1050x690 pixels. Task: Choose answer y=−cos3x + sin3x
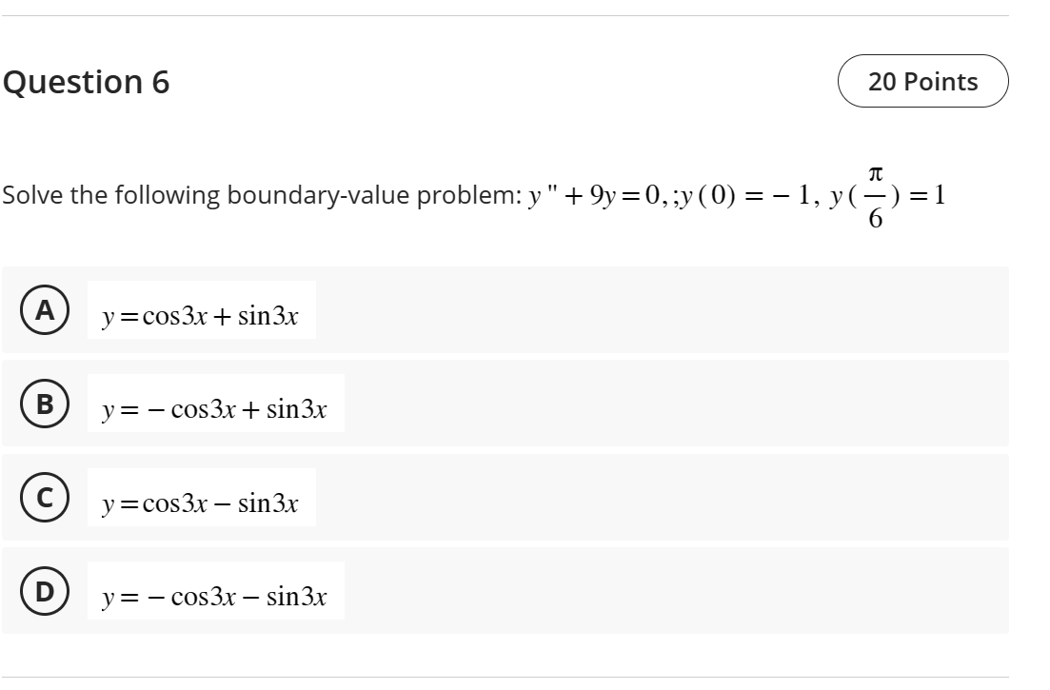click(214, 407)
